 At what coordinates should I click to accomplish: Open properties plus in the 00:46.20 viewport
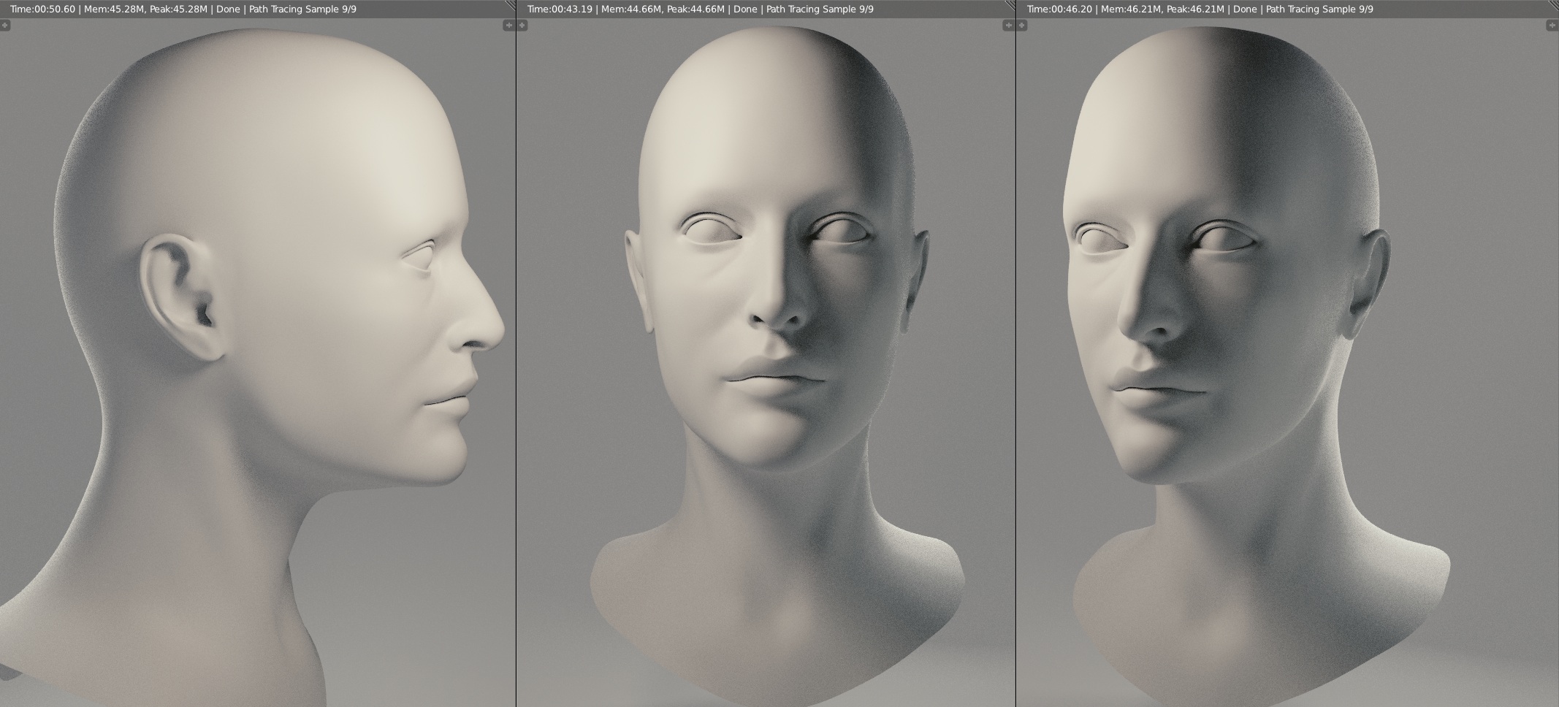(x=1552, y=26)
